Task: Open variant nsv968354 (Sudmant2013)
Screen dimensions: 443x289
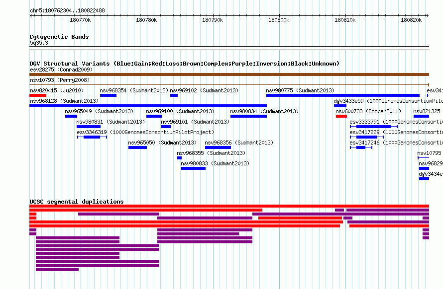Action: tap(134, 90)
